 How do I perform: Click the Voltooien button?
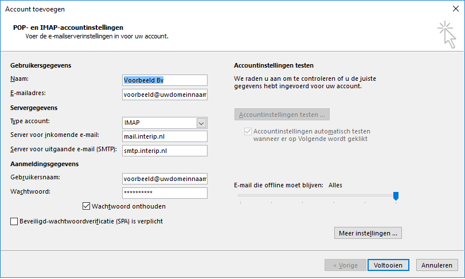[388, 265]
